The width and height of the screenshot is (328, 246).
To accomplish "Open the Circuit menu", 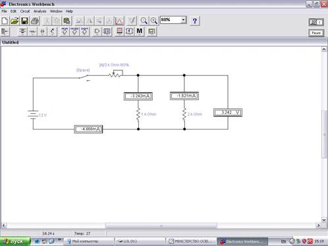I will click(25, 11).
